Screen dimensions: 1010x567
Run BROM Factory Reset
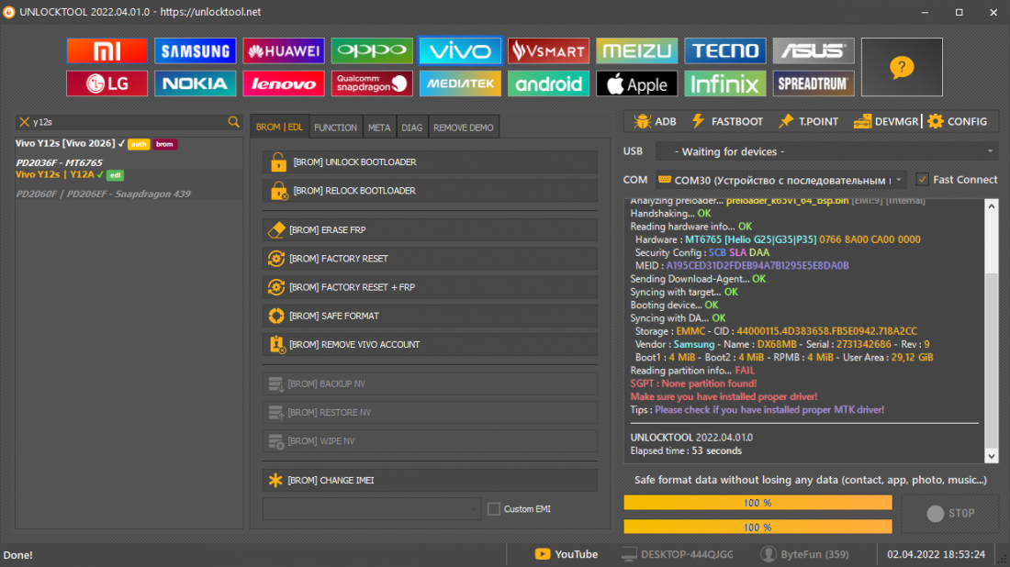click(x=430, y=259)
